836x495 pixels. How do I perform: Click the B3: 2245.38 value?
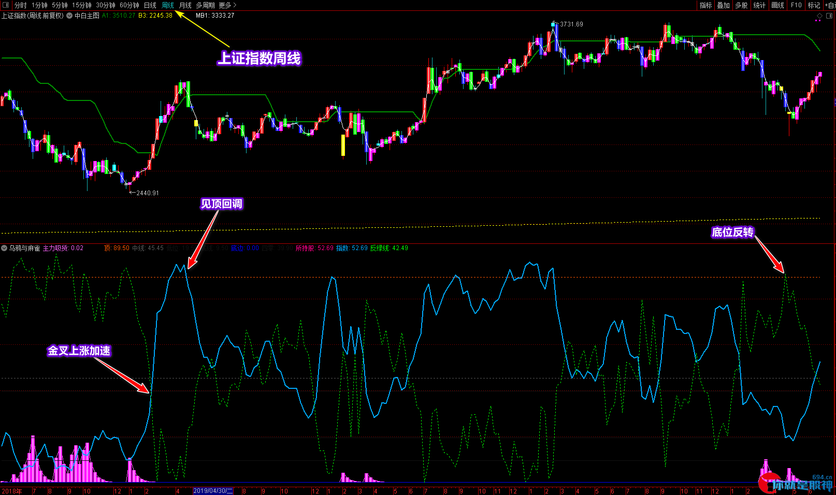[155, 16]
